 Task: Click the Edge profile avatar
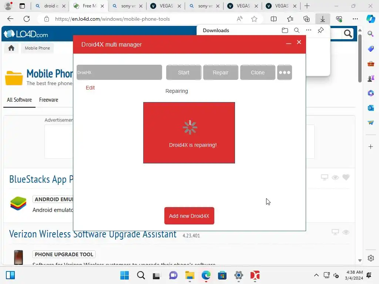click(x=9, y=6)
